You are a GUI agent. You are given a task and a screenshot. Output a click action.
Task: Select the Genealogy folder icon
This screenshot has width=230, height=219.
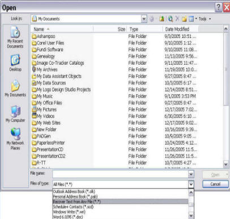click(x=34, y=56)
